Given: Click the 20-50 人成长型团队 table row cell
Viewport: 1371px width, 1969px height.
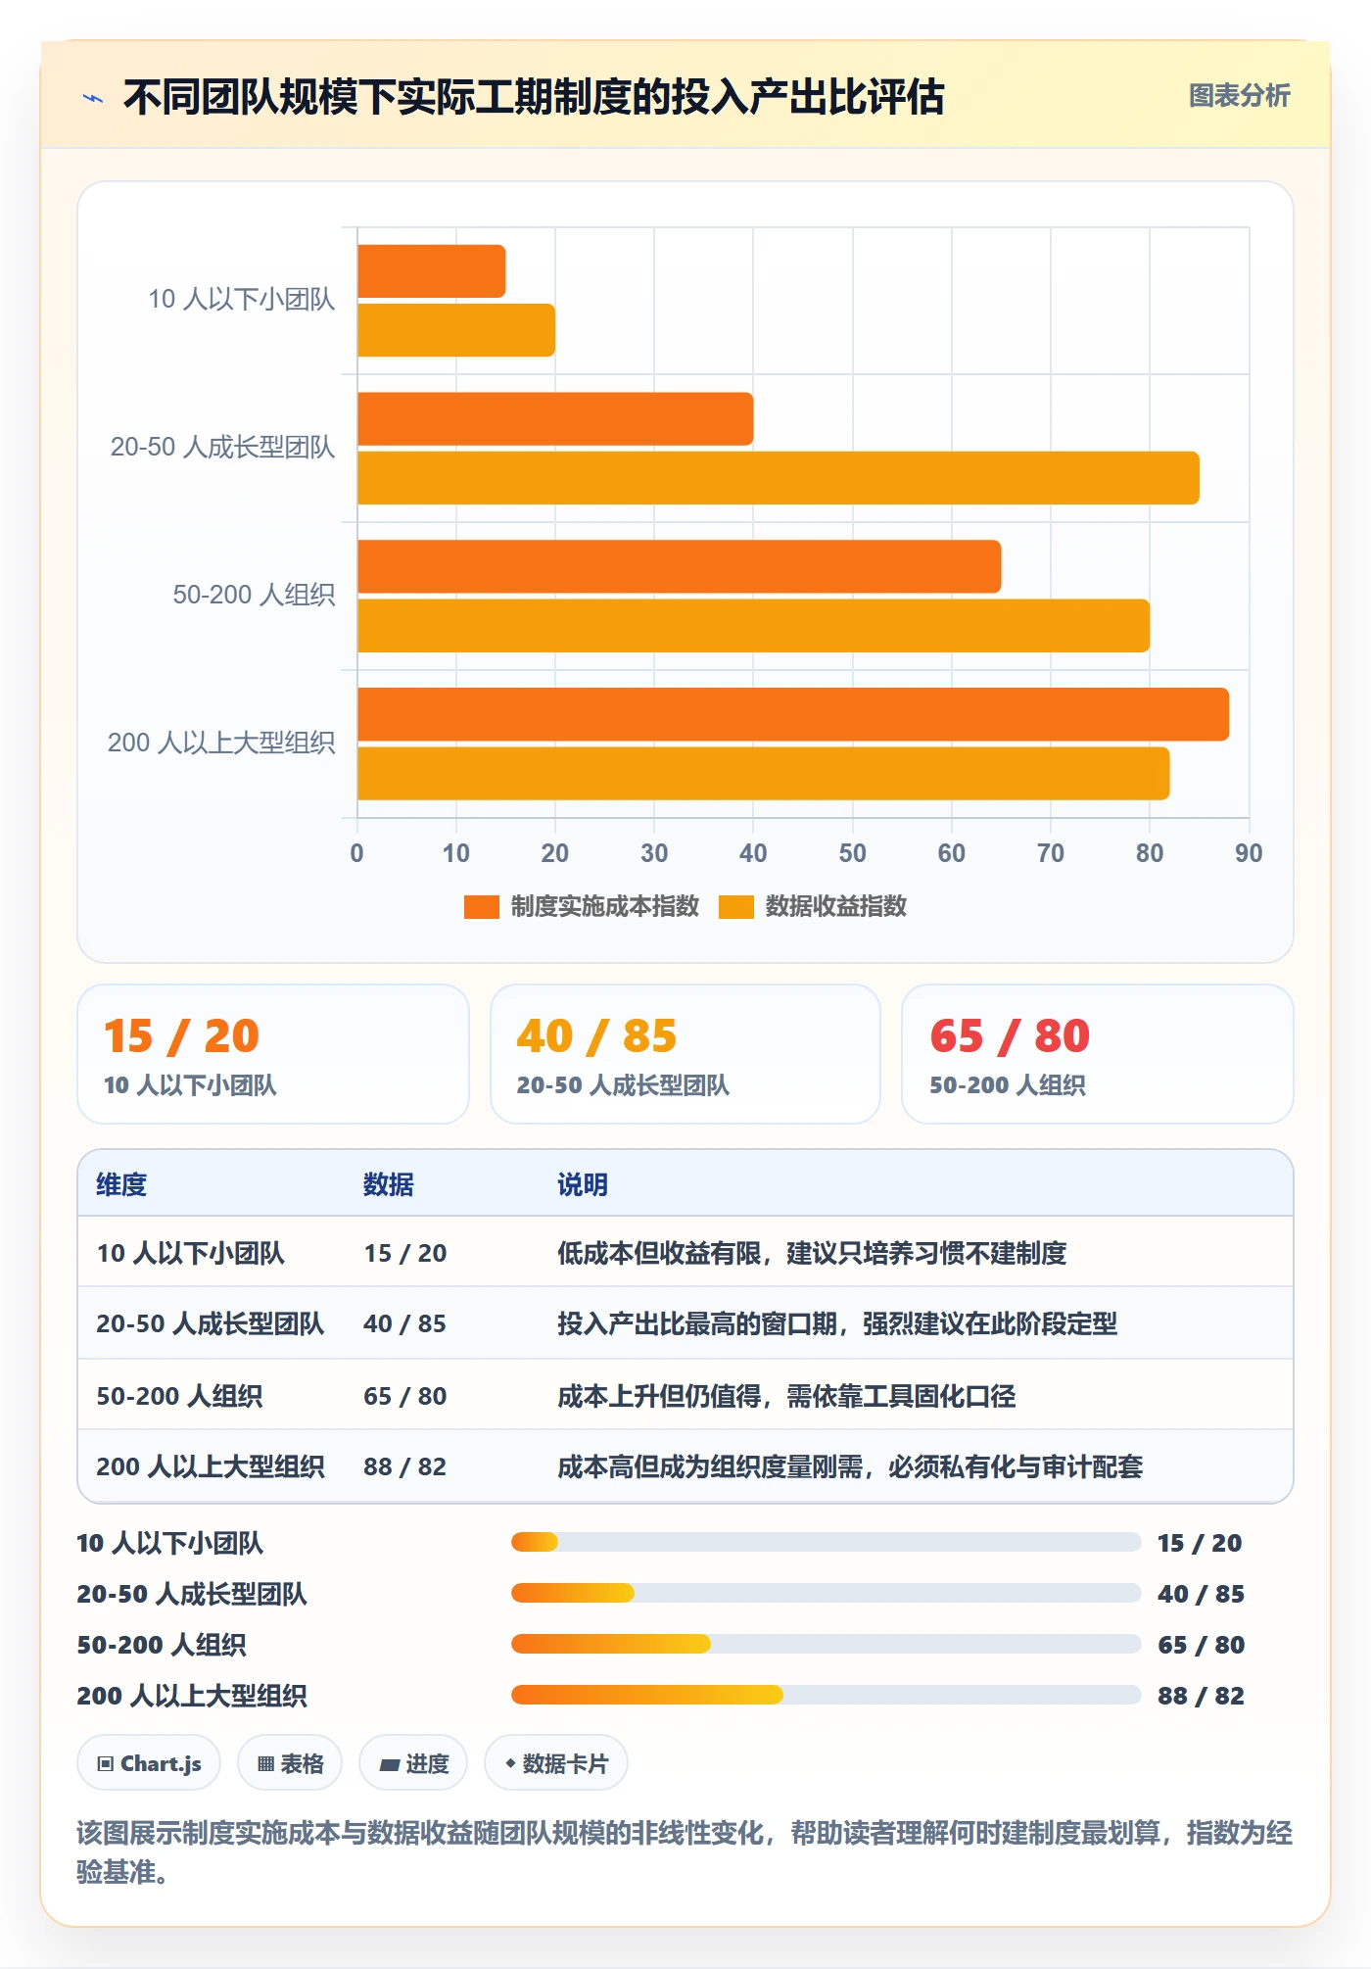Looking at the screenshot, I should (x=210, y=1323).
